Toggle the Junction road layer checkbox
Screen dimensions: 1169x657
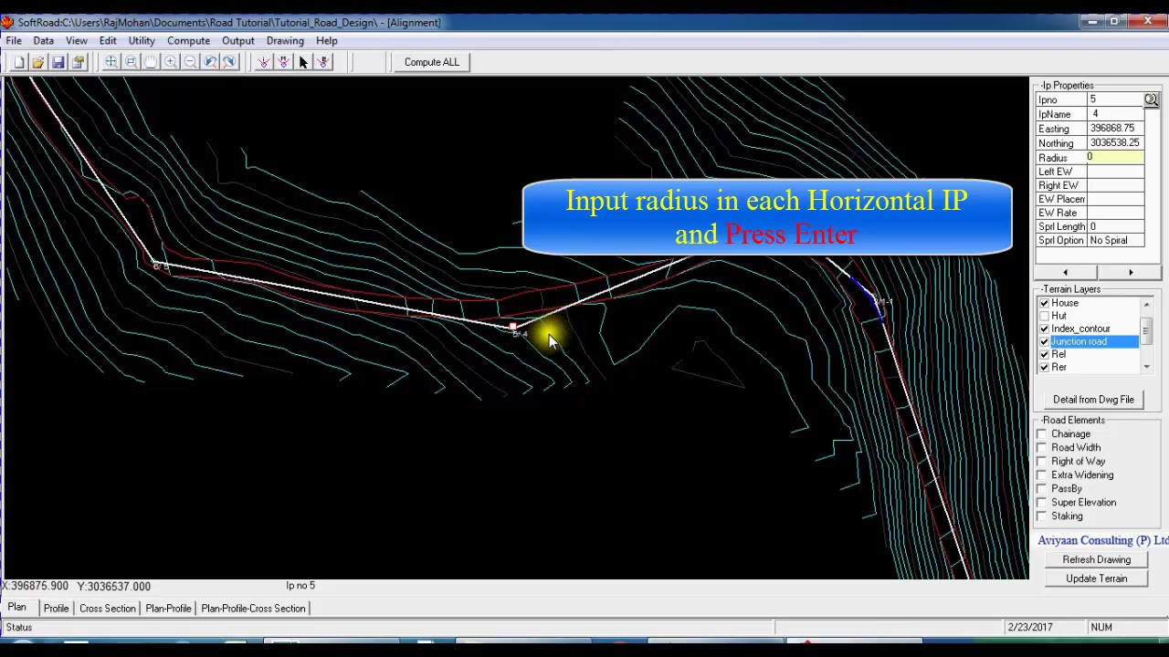click(1044, 341)
